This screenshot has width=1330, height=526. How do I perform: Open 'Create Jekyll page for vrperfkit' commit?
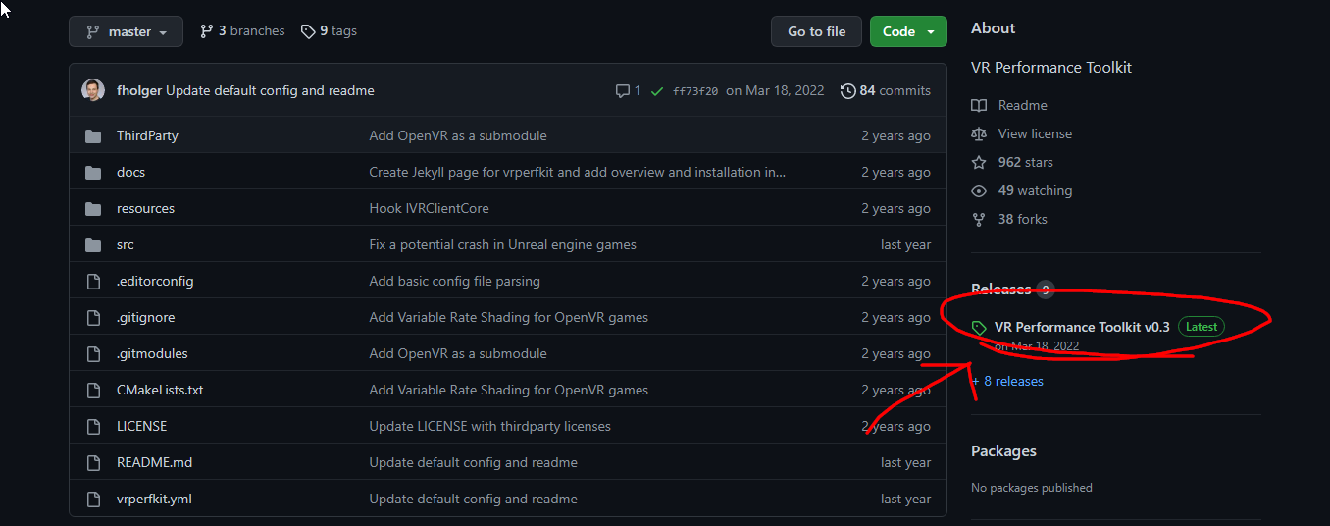pos(578,172)
